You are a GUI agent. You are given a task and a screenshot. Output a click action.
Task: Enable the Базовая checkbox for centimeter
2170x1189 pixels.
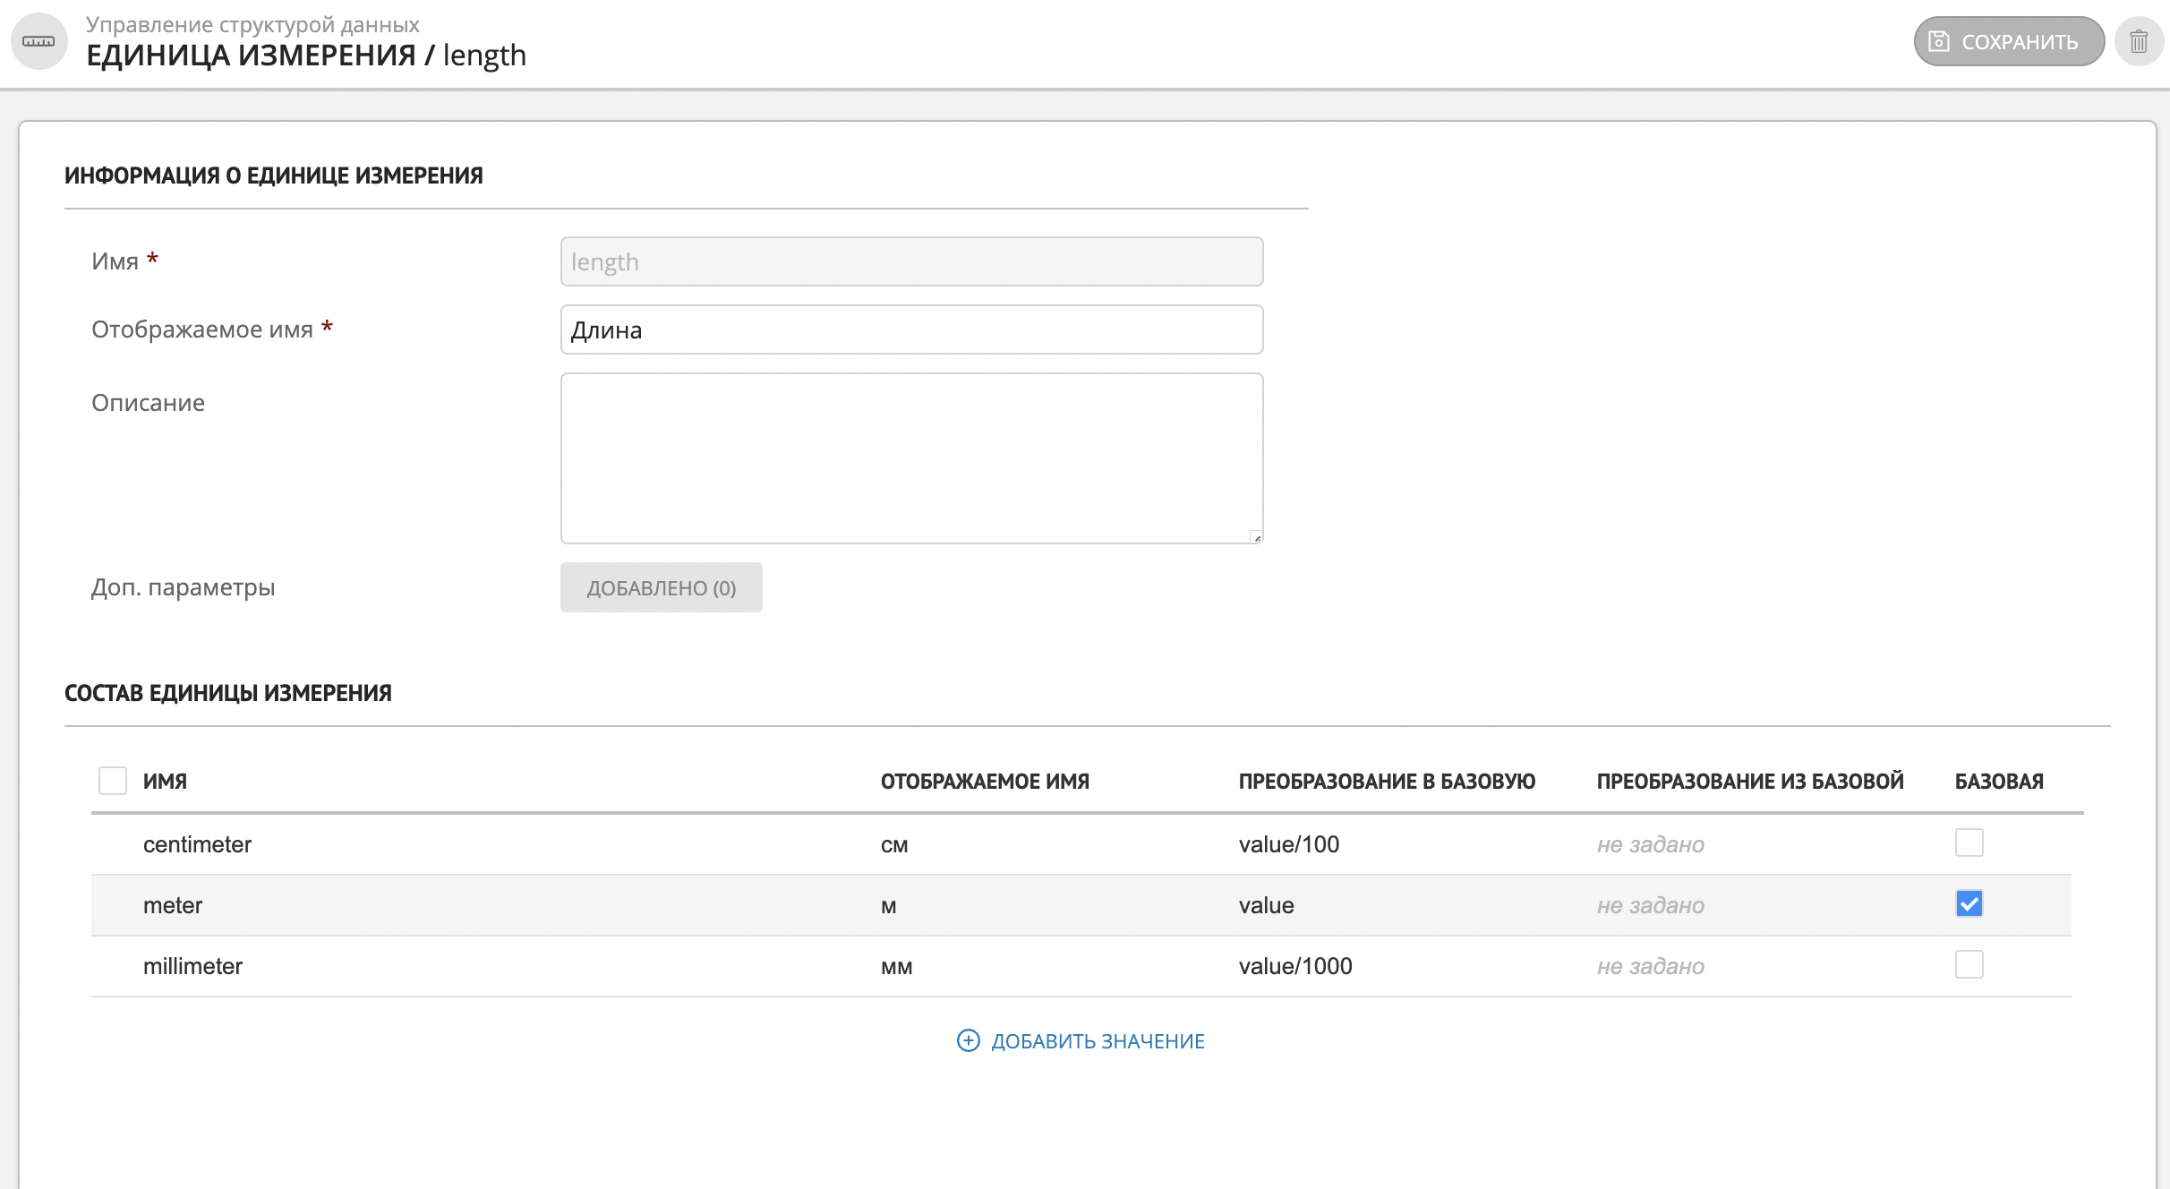pyautogui.click(x=1969, y=843)
